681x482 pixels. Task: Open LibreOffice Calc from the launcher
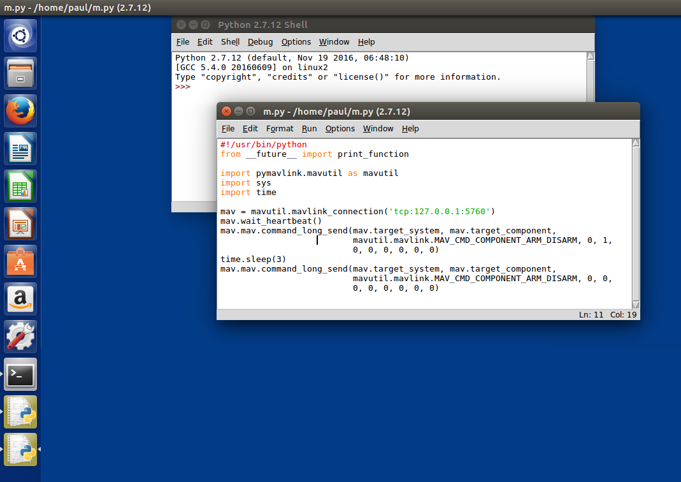(20, 186)
